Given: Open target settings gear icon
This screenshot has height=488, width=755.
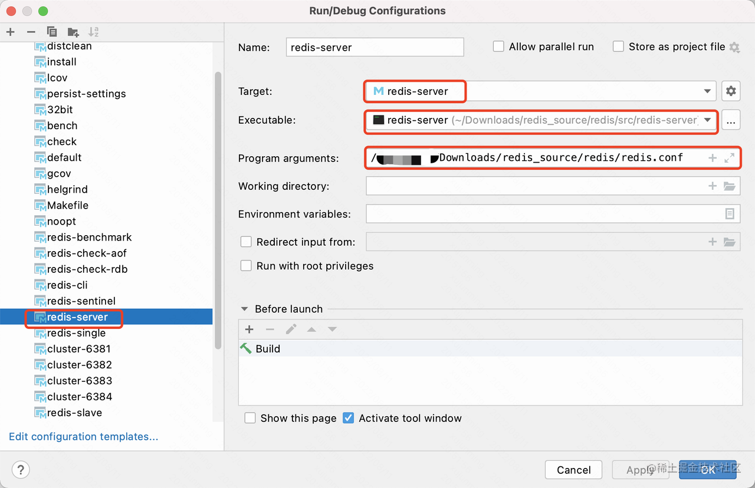Looking at the screenshot, I should 731,91.
